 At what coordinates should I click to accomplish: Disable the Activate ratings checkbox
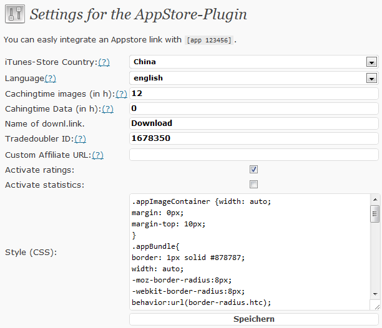(253, 170)
